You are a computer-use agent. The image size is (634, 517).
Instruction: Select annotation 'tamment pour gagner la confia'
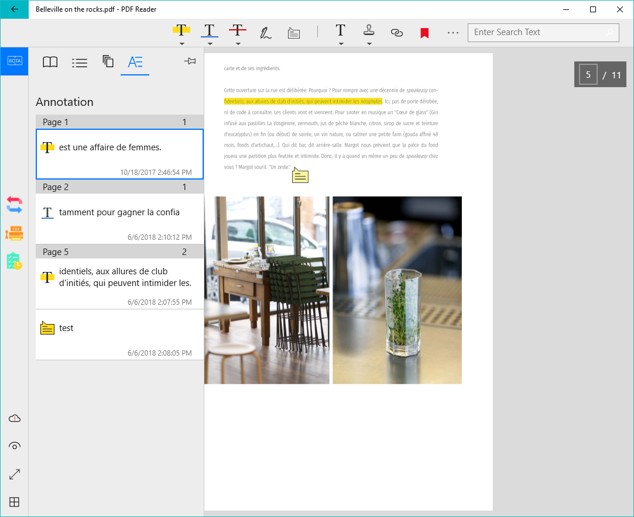click(119, 219)
